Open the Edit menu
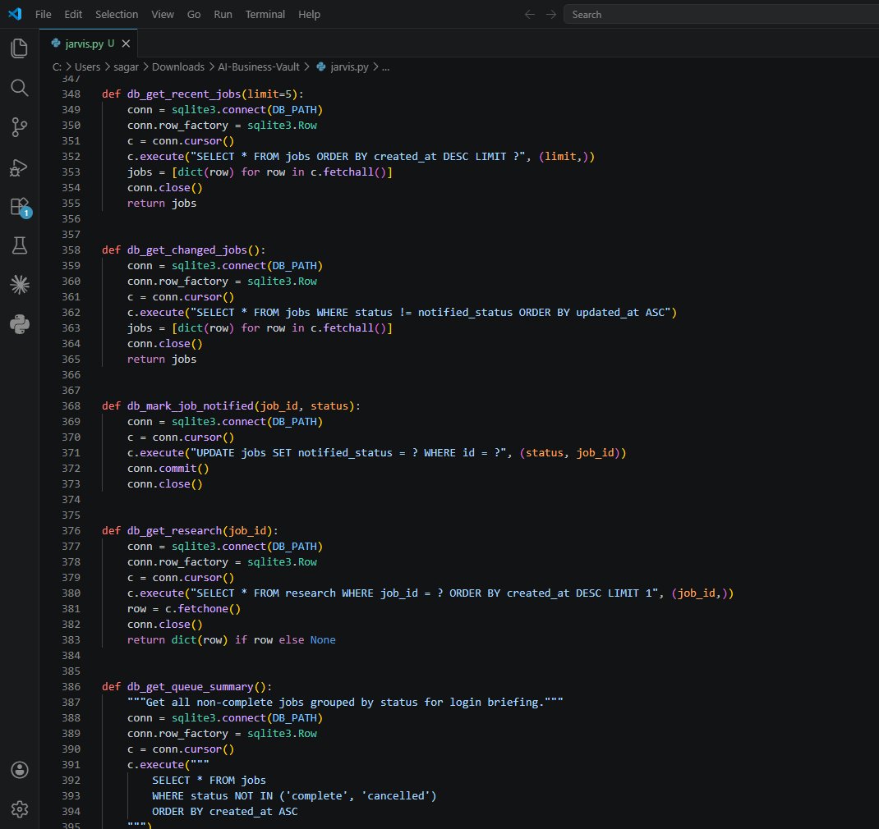 [x=73, y=15]
